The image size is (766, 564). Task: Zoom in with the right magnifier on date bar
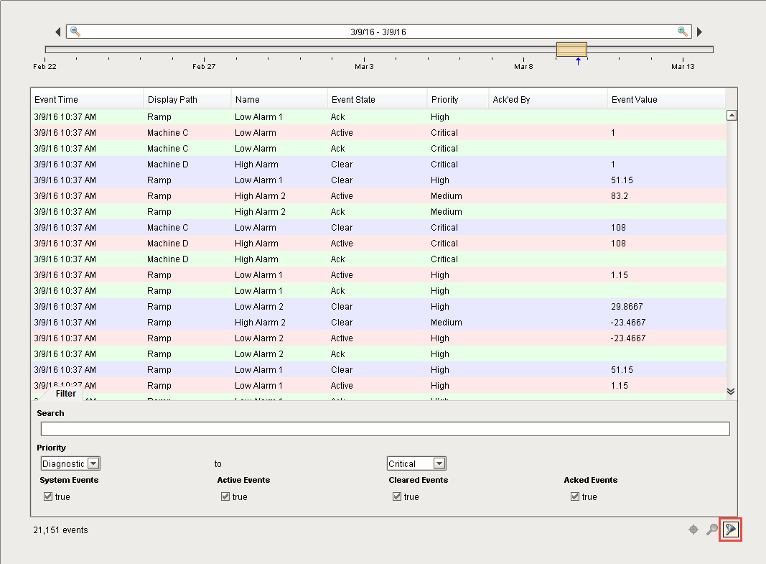coord(681,32)
